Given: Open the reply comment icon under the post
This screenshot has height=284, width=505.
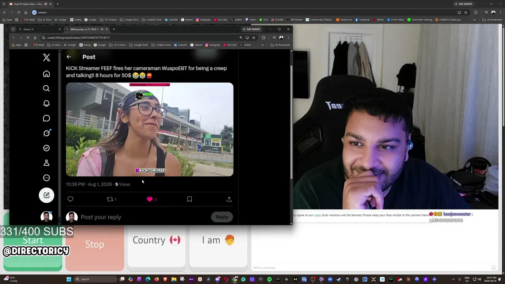Looking at the screenshot, I should point(70,199).
